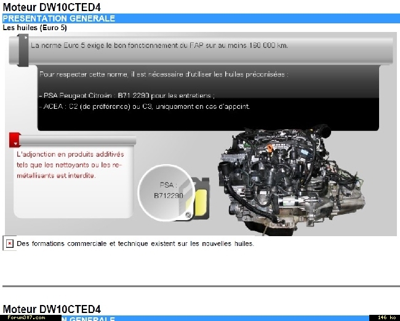
Task: Click the small arrow tab on the grey Euro 5 banner
Action: pyautogui.click(x=23, y=50)
